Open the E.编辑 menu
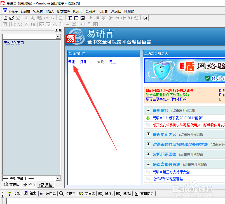The image size is (225, 204). coord(25,11)
